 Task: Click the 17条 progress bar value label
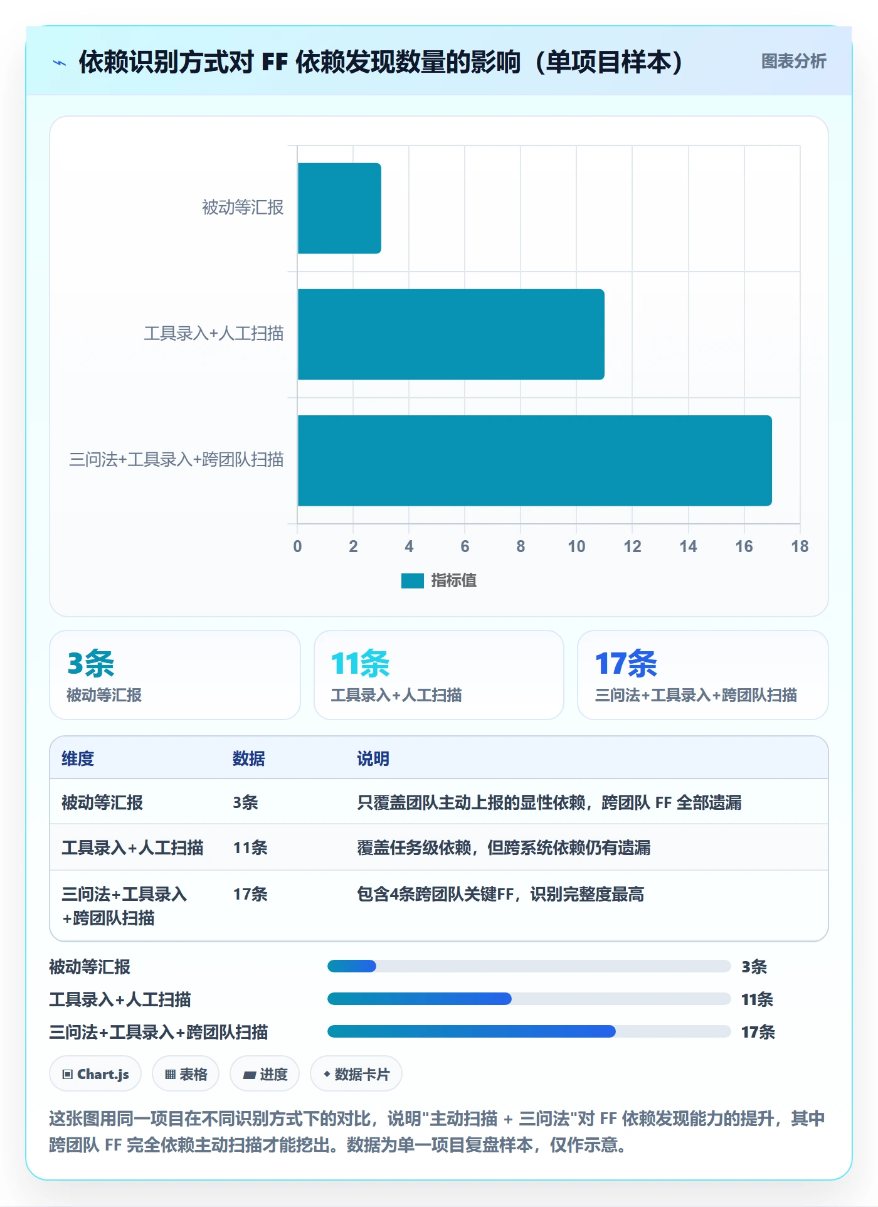pyautogui.click(x=758, y=1032)
